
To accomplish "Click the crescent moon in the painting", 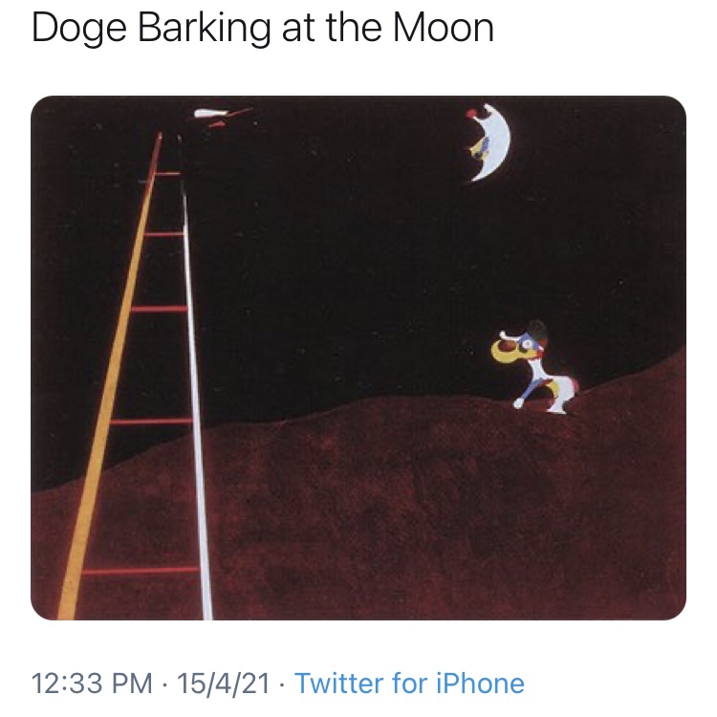I will pos(497,143).
